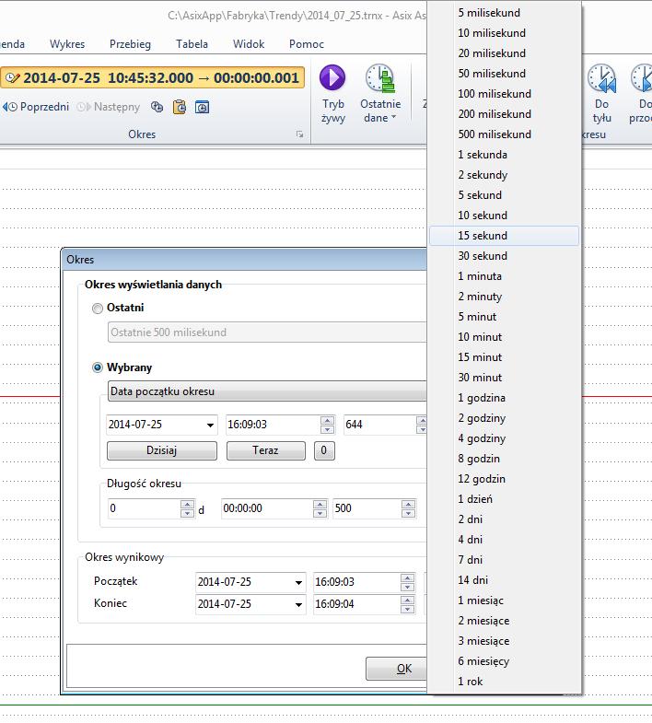Expand the start date 2014-07-25 picker arrow
This screenshot has height=723, width=652.
[210, 425]
